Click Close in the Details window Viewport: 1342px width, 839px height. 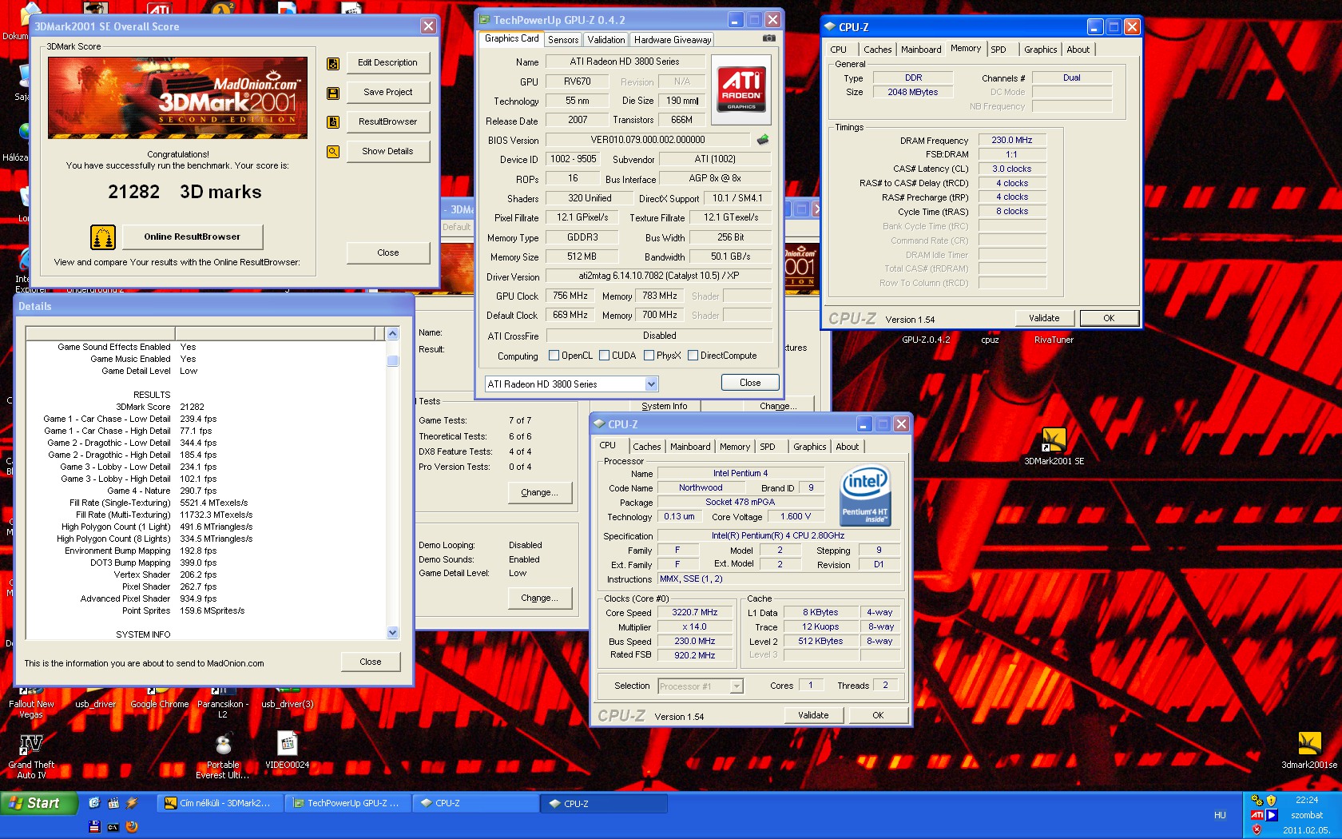(371, 662)
